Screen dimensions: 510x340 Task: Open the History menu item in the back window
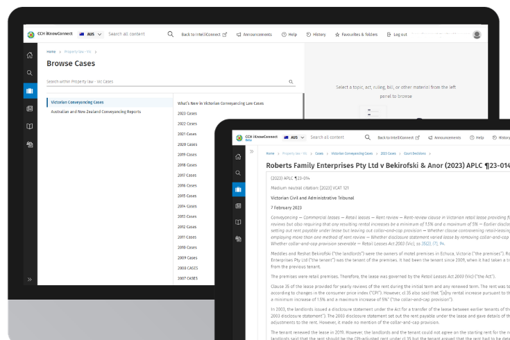click(x=316, y=34)
